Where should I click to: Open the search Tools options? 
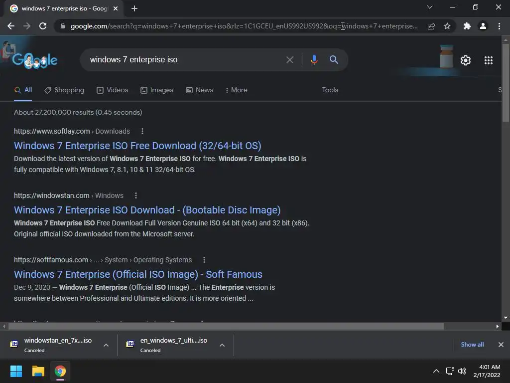tap(330, 90)
